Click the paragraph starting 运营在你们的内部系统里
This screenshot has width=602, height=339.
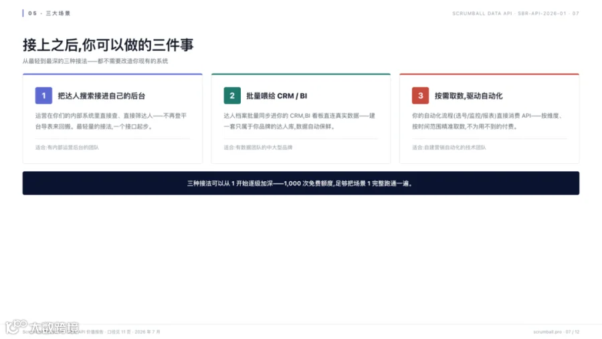[x=111, y=121]
